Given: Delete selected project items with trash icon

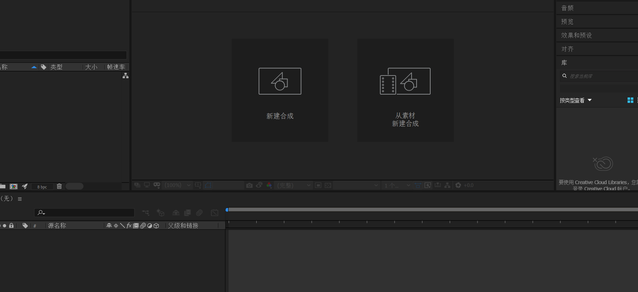Looking at the screenshot, I should pyautogui.click(x=59, y=186).
